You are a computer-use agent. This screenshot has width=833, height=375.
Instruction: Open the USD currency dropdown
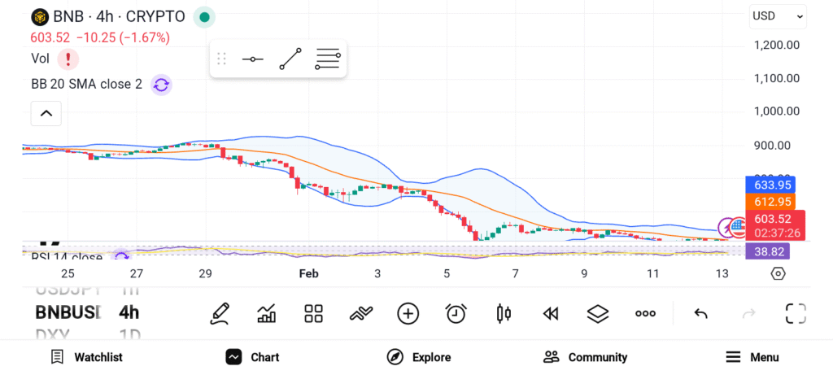coord(777,15)
